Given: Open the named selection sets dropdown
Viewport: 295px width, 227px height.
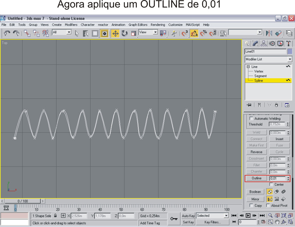Looking at the screenshot, I should 260,32.
